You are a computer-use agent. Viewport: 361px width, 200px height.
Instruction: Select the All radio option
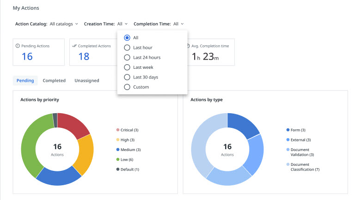tap(127, 38)
